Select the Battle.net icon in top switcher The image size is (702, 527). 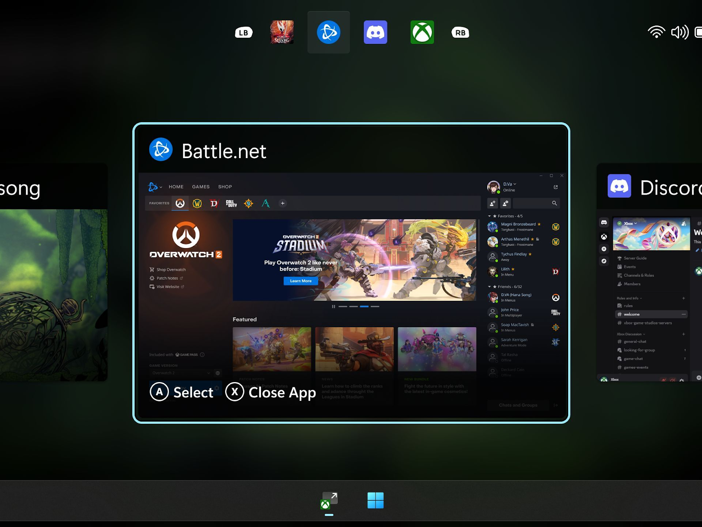point(329,32)
